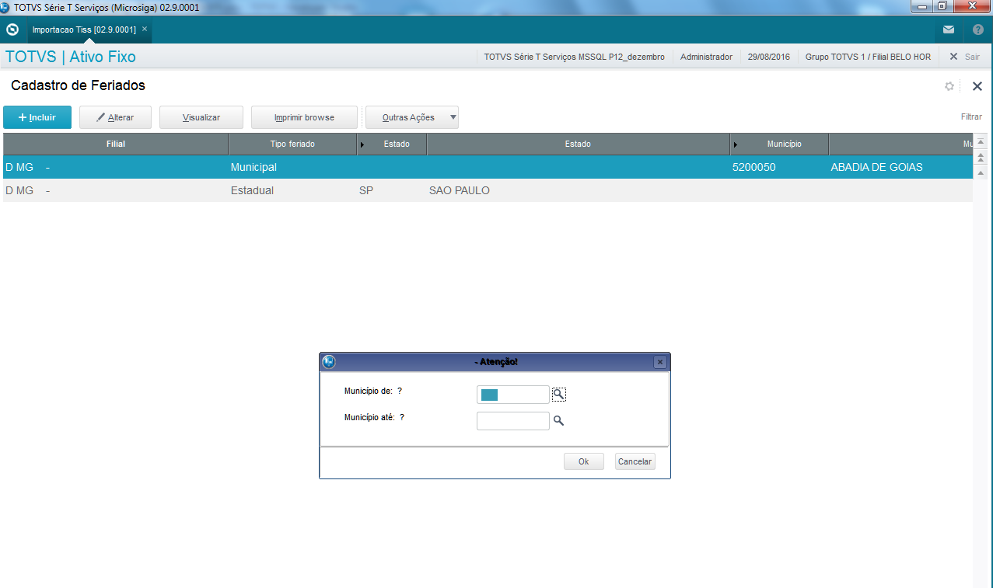Open the lookup magnifier for Município de
This screenshot has width=993, height=588.
pos(558,395)
